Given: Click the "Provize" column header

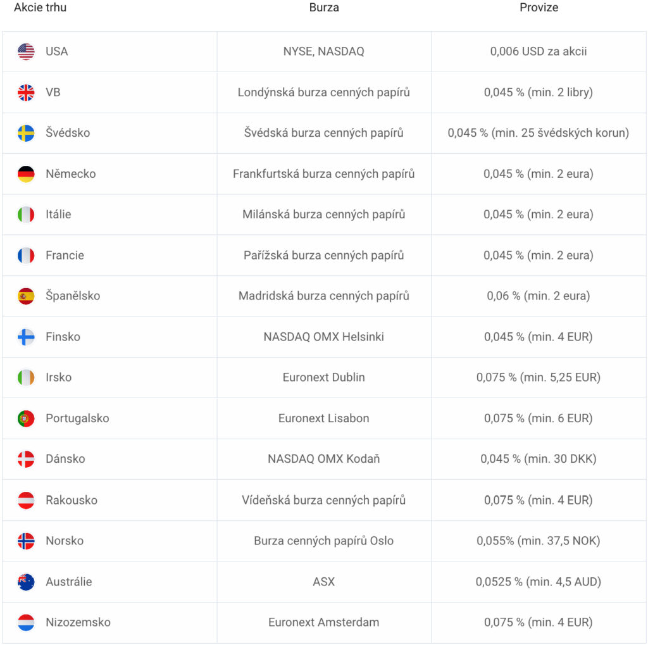Looking at the screenshot, I should (539, 8).
